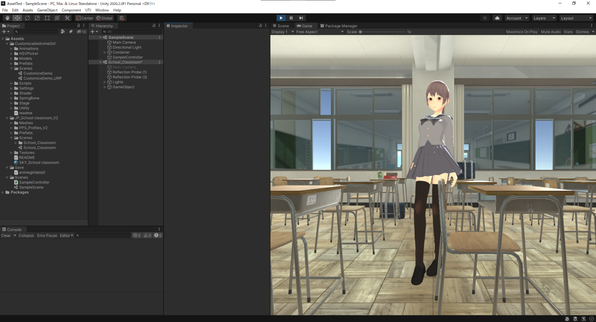Open the Available Custom Editor Tools icon
The image size is (596, 322).
[67, 18]
